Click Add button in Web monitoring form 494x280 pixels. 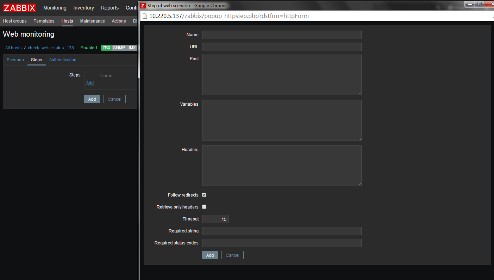92,99
